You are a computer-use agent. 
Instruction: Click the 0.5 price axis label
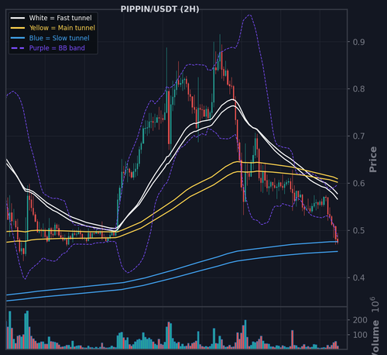tap(359, 230)
